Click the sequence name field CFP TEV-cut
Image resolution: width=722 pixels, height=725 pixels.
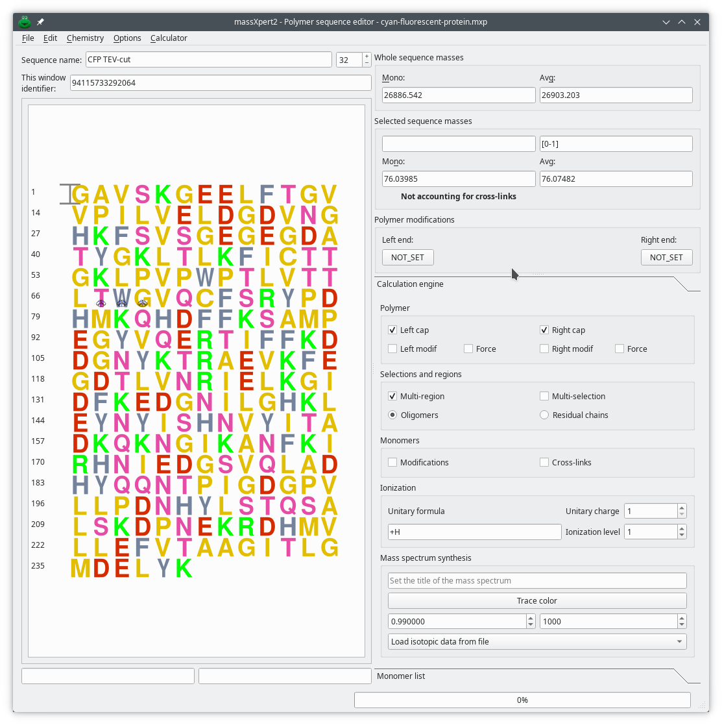pos(208,59)
